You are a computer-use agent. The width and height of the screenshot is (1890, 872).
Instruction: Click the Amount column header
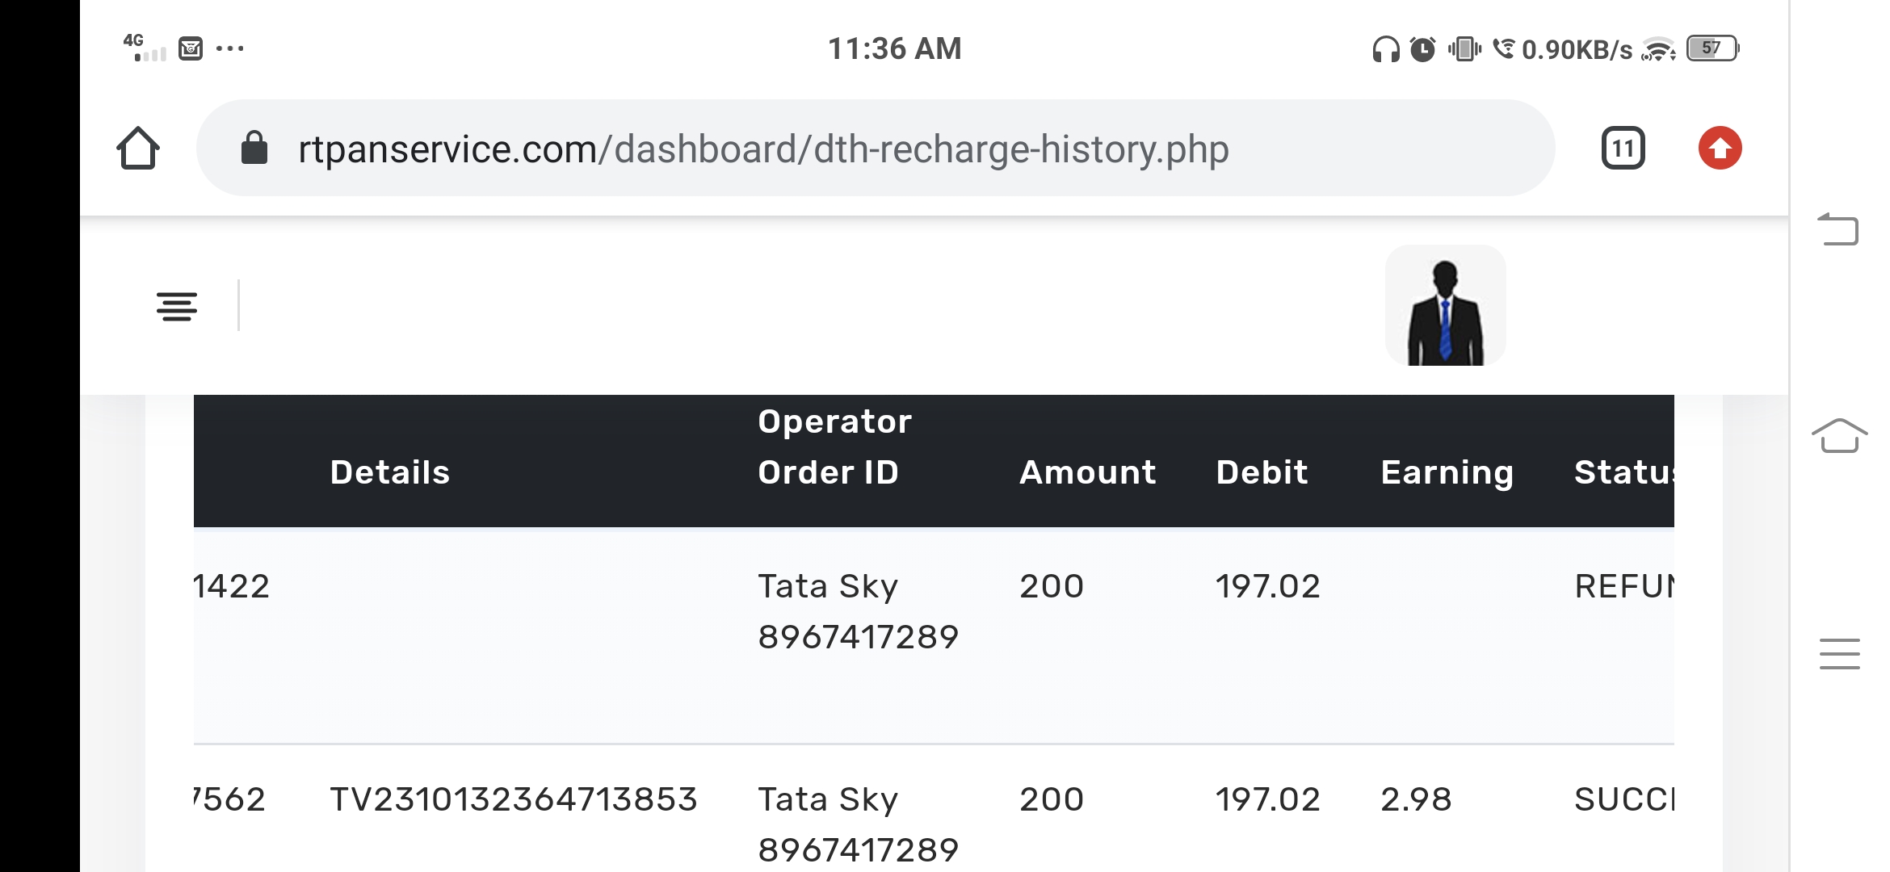pyautogui.click(x=1087, y=472)
